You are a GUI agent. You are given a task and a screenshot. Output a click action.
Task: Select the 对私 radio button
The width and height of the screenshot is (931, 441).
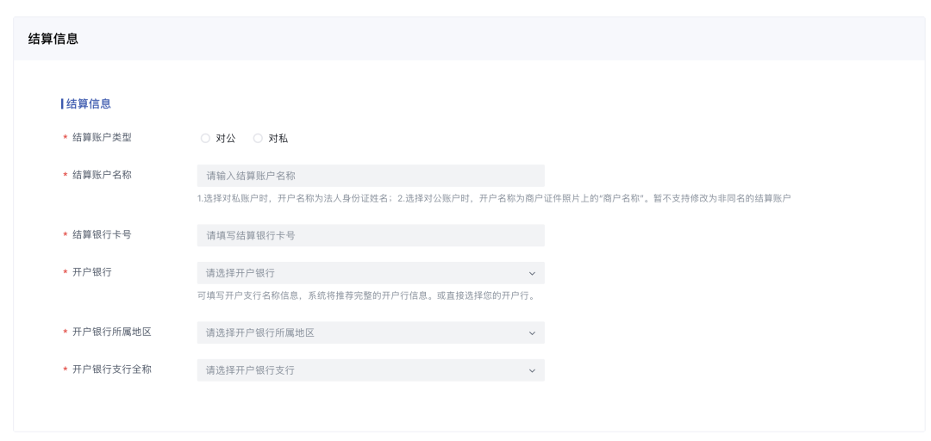coord(258,138)
